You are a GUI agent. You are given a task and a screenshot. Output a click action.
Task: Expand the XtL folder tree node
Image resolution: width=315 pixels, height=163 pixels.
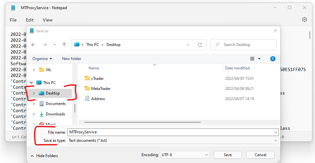pos(34,70)
